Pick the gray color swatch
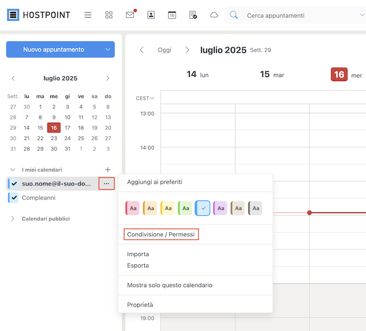 [255, 208]
